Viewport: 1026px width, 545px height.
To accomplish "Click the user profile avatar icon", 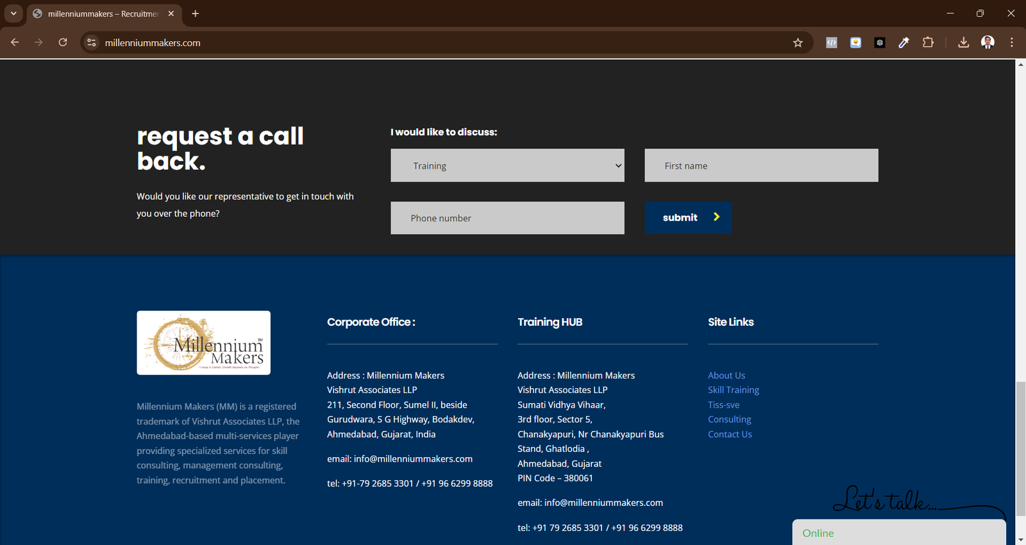I will 988,43.
